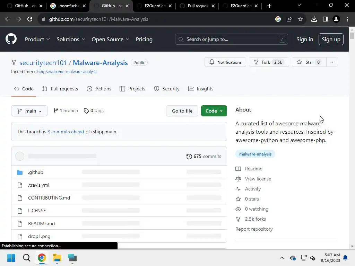The width and height of the screenshot is (355, 266).
Task: Click Go to file button
Action: (x=182, y=111)
